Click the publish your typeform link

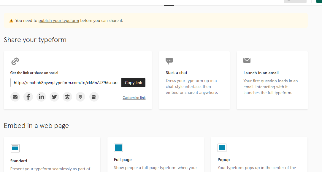pyautogui.click(x=58, y=20)
